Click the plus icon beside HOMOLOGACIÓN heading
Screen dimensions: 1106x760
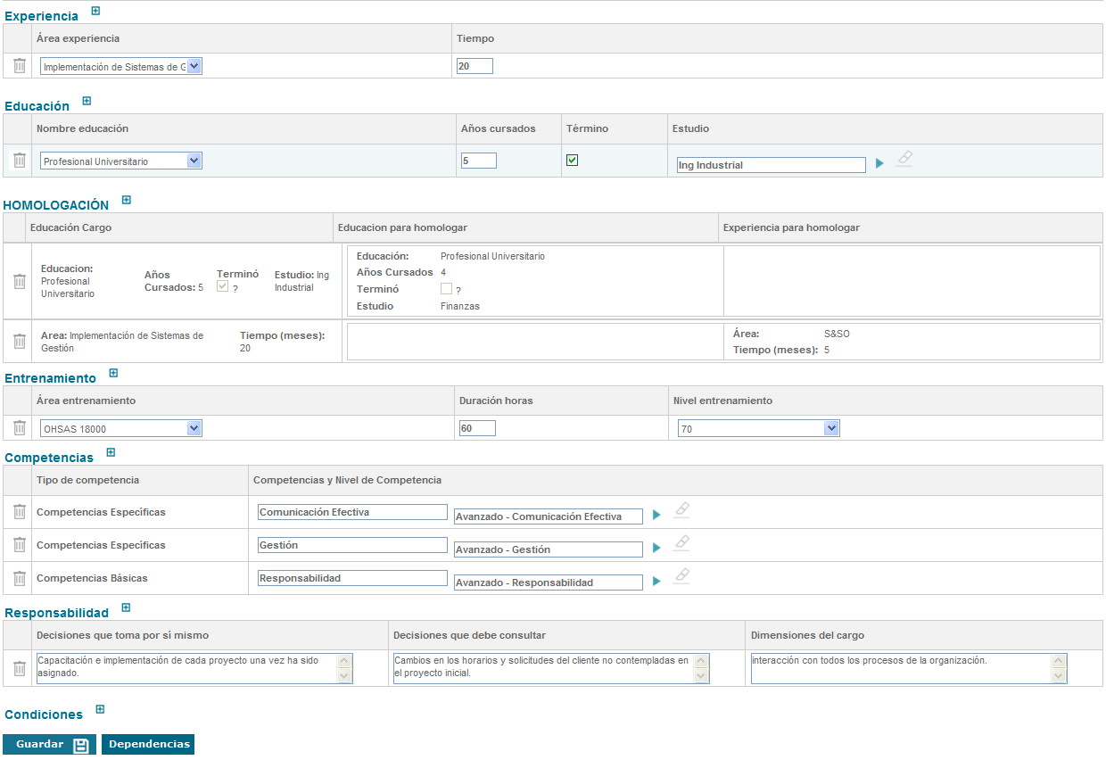click(127, 200)
